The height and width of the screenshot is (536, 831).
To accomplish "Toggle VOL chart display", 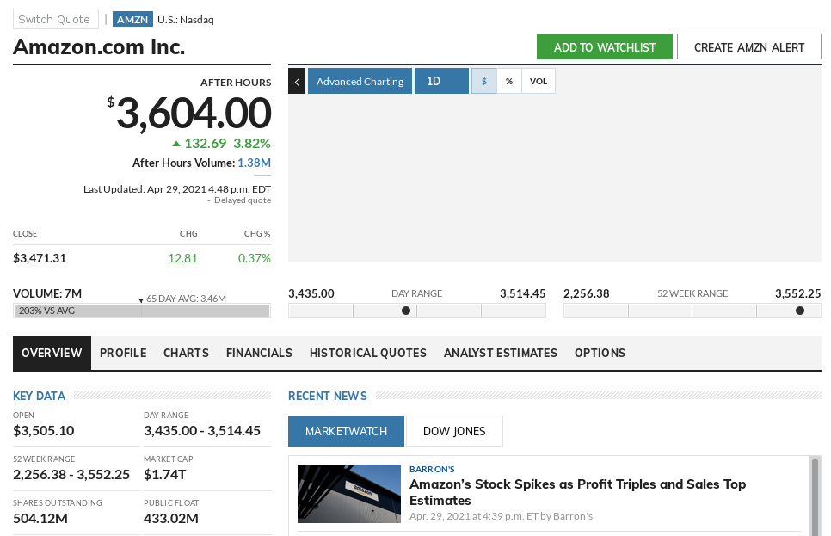I will pos(538,81).
